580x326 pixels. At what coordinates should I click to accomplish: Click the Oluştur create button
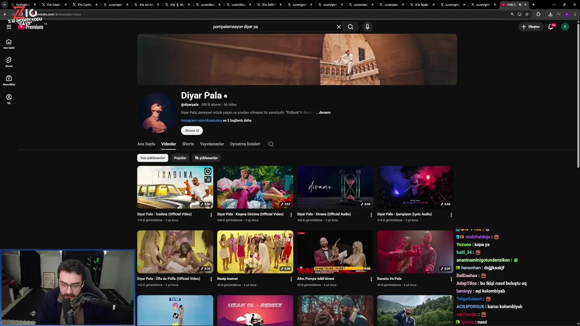coord(531,27)
